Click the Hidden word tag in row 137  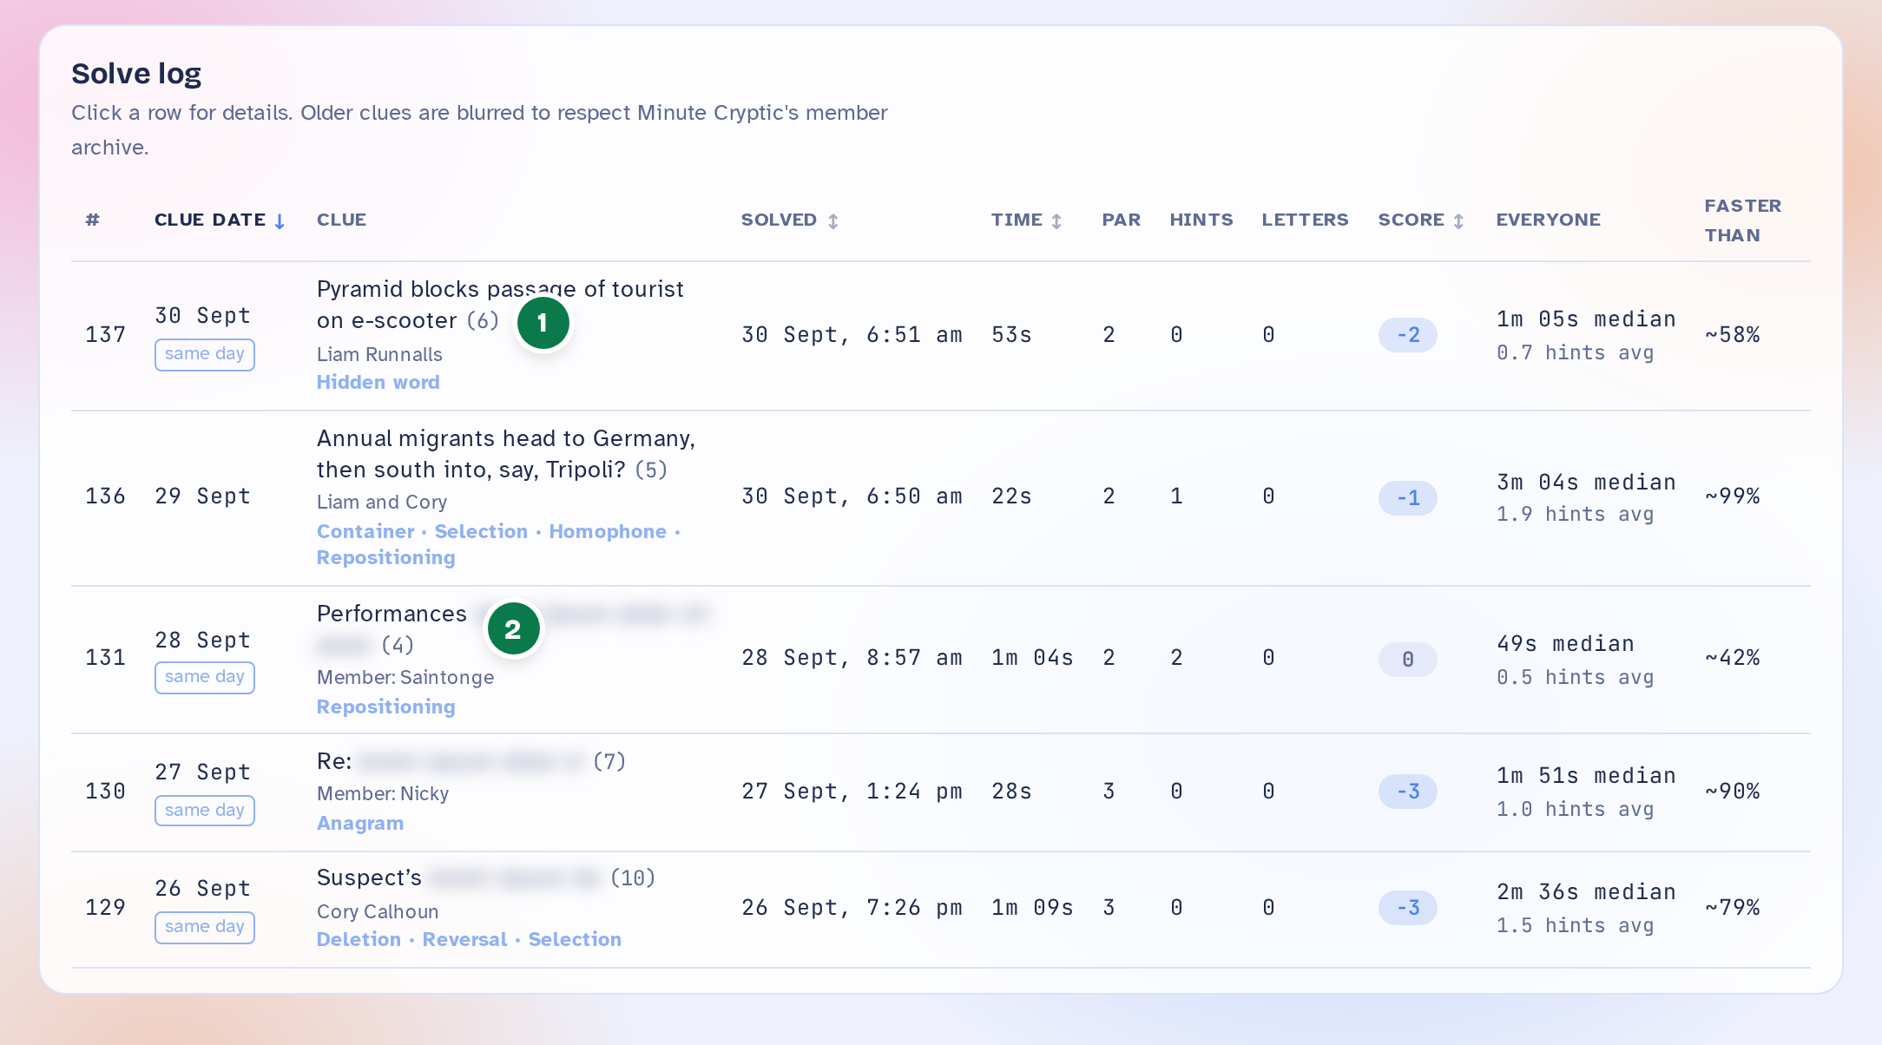(378, 382)
